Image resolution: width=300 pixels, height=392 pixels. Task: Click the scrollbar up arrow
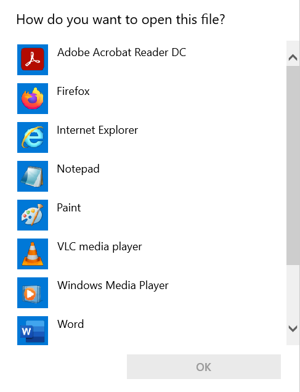(x=293, y=58)
